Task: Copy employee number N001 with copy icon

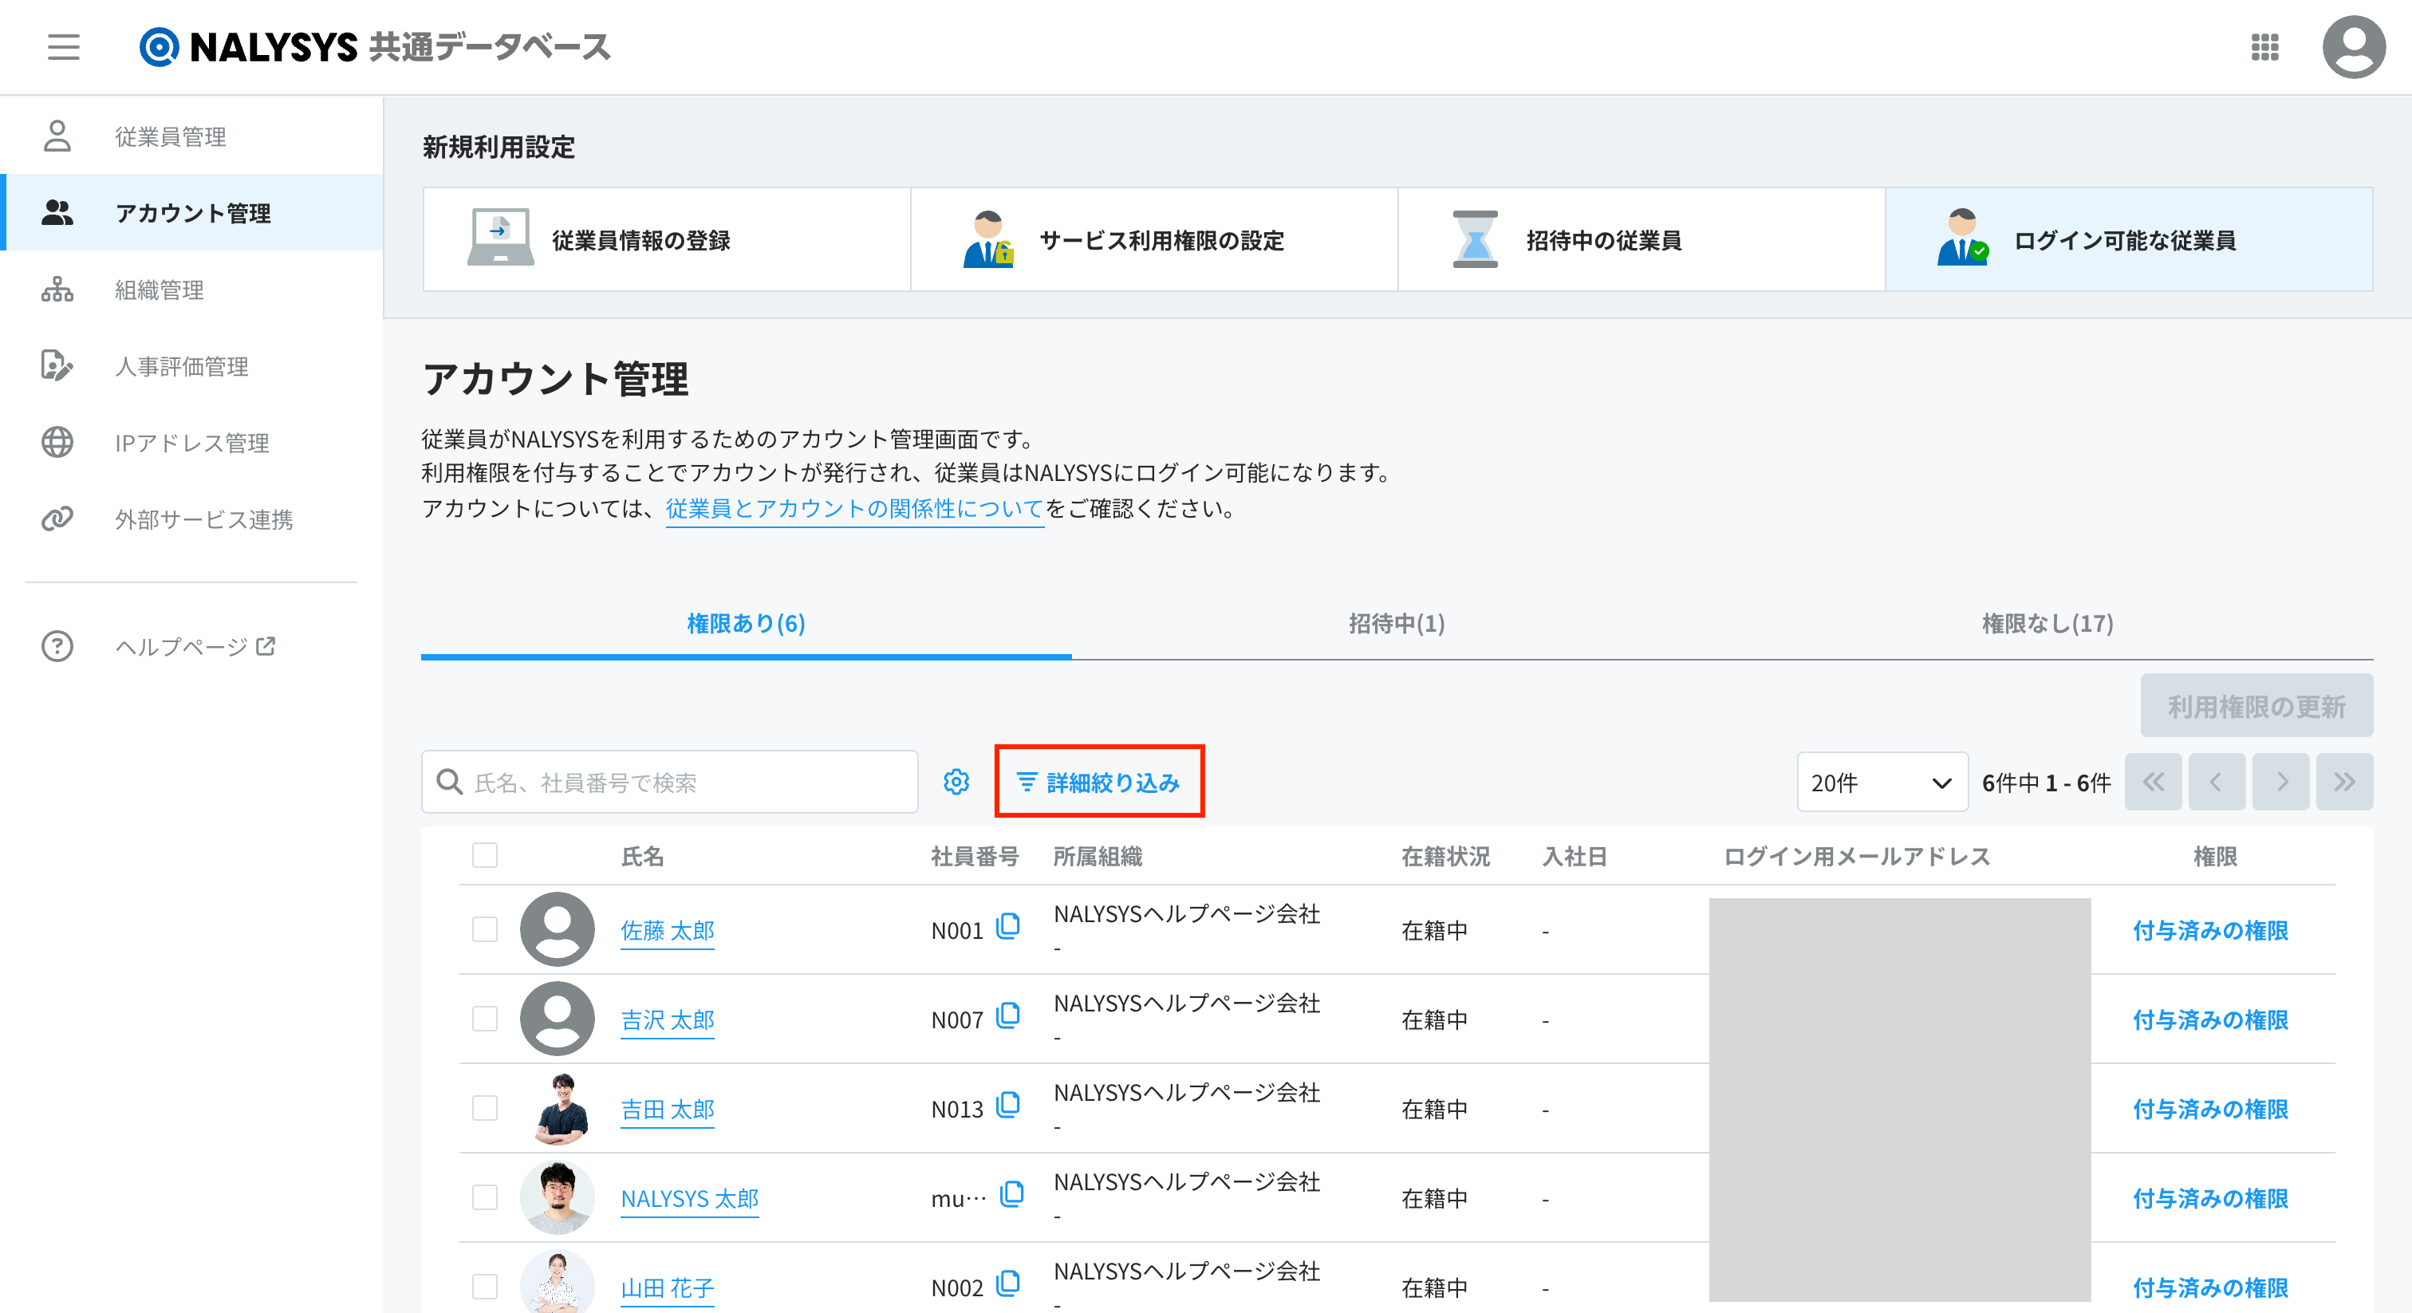Action: coord(1008,926)
